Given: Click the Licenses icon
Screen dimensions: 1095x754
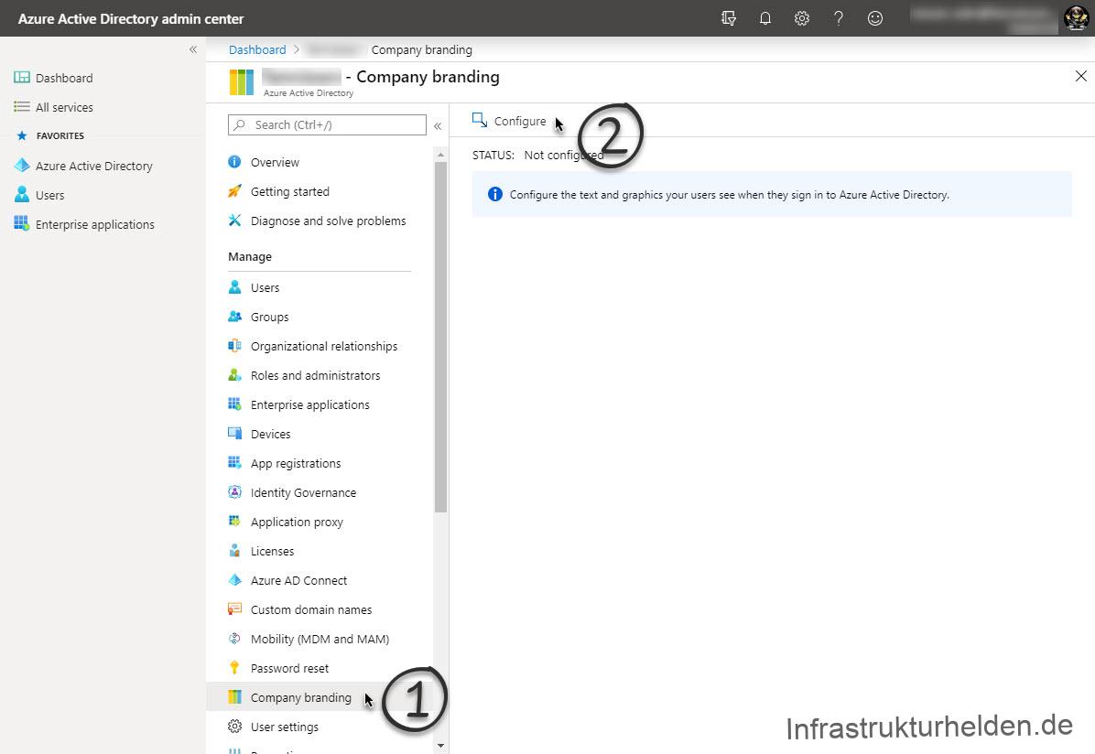Looking at the screenshot, I should click(x=234, y=550).
